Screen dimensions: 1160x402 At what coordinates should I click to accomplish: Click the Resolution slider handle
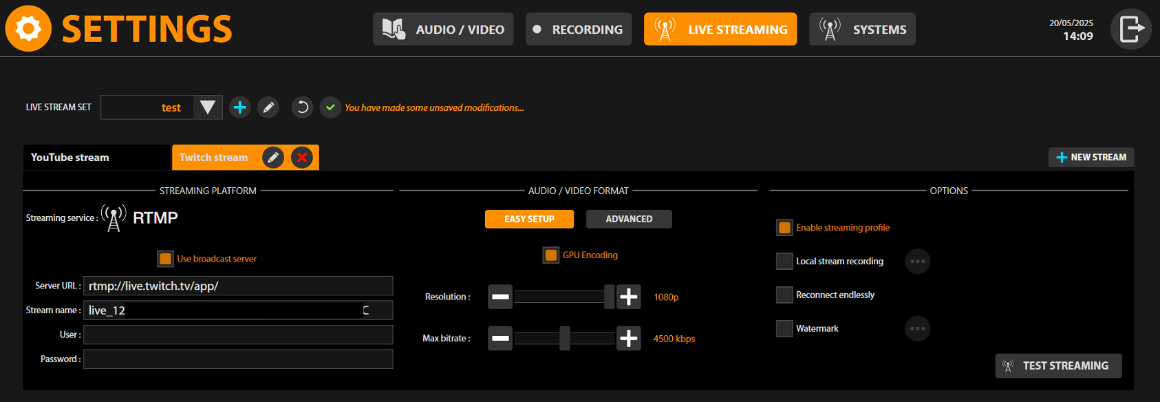point(609,297)
